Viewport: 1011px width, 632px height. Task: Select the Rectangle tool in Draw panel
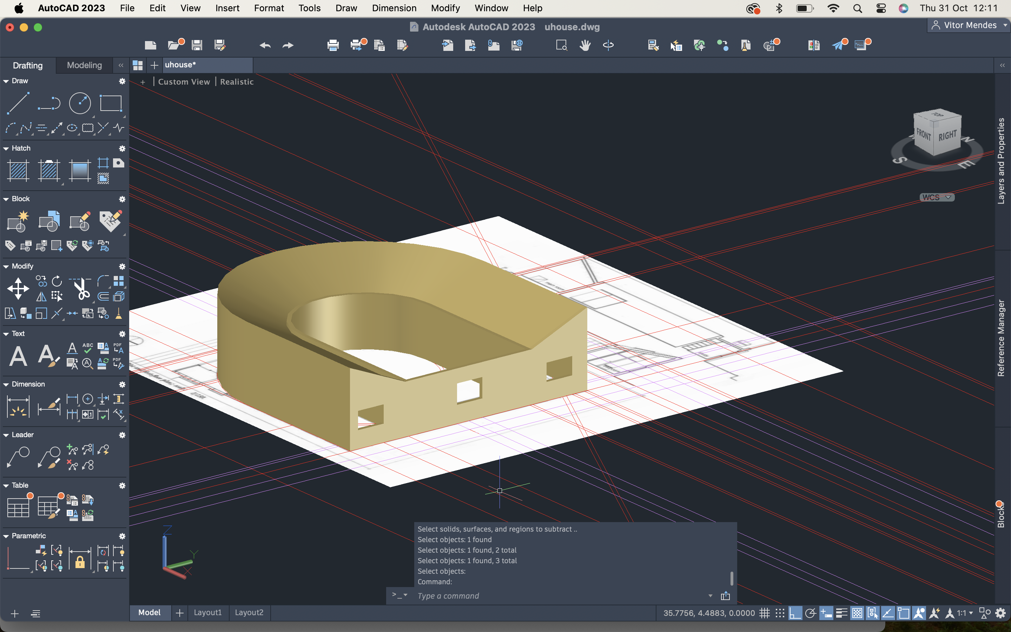click(111, 103)
